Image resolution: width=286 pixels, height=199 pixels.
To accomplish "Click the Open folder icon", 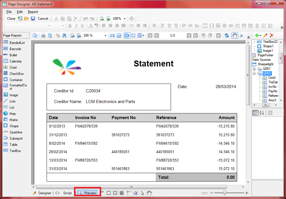I will point(27,19).
